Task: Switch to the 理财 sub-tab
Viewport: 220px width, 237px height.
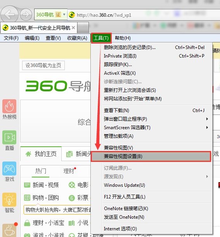Action: pyautogui.click(x=69, y=171)
